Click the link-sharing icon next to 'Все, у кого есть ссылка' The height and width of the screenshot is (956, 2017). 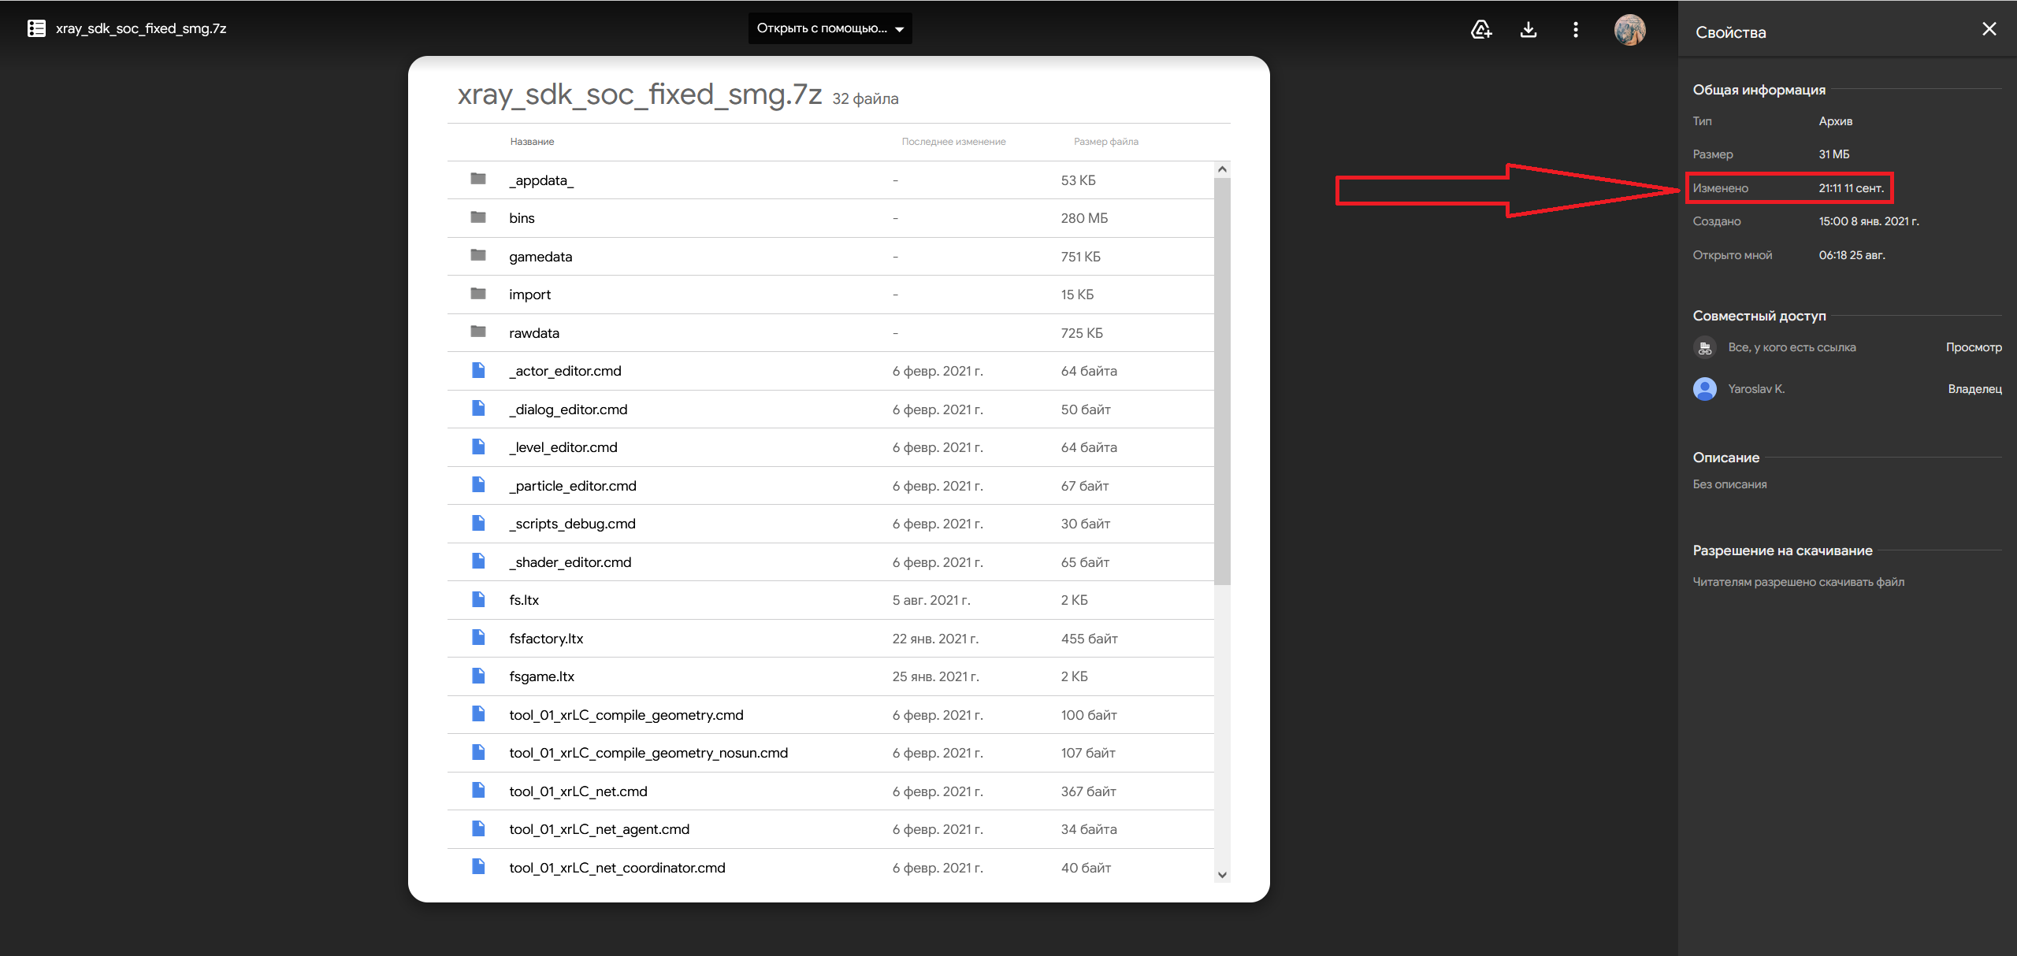click(x=1704, y=347)
